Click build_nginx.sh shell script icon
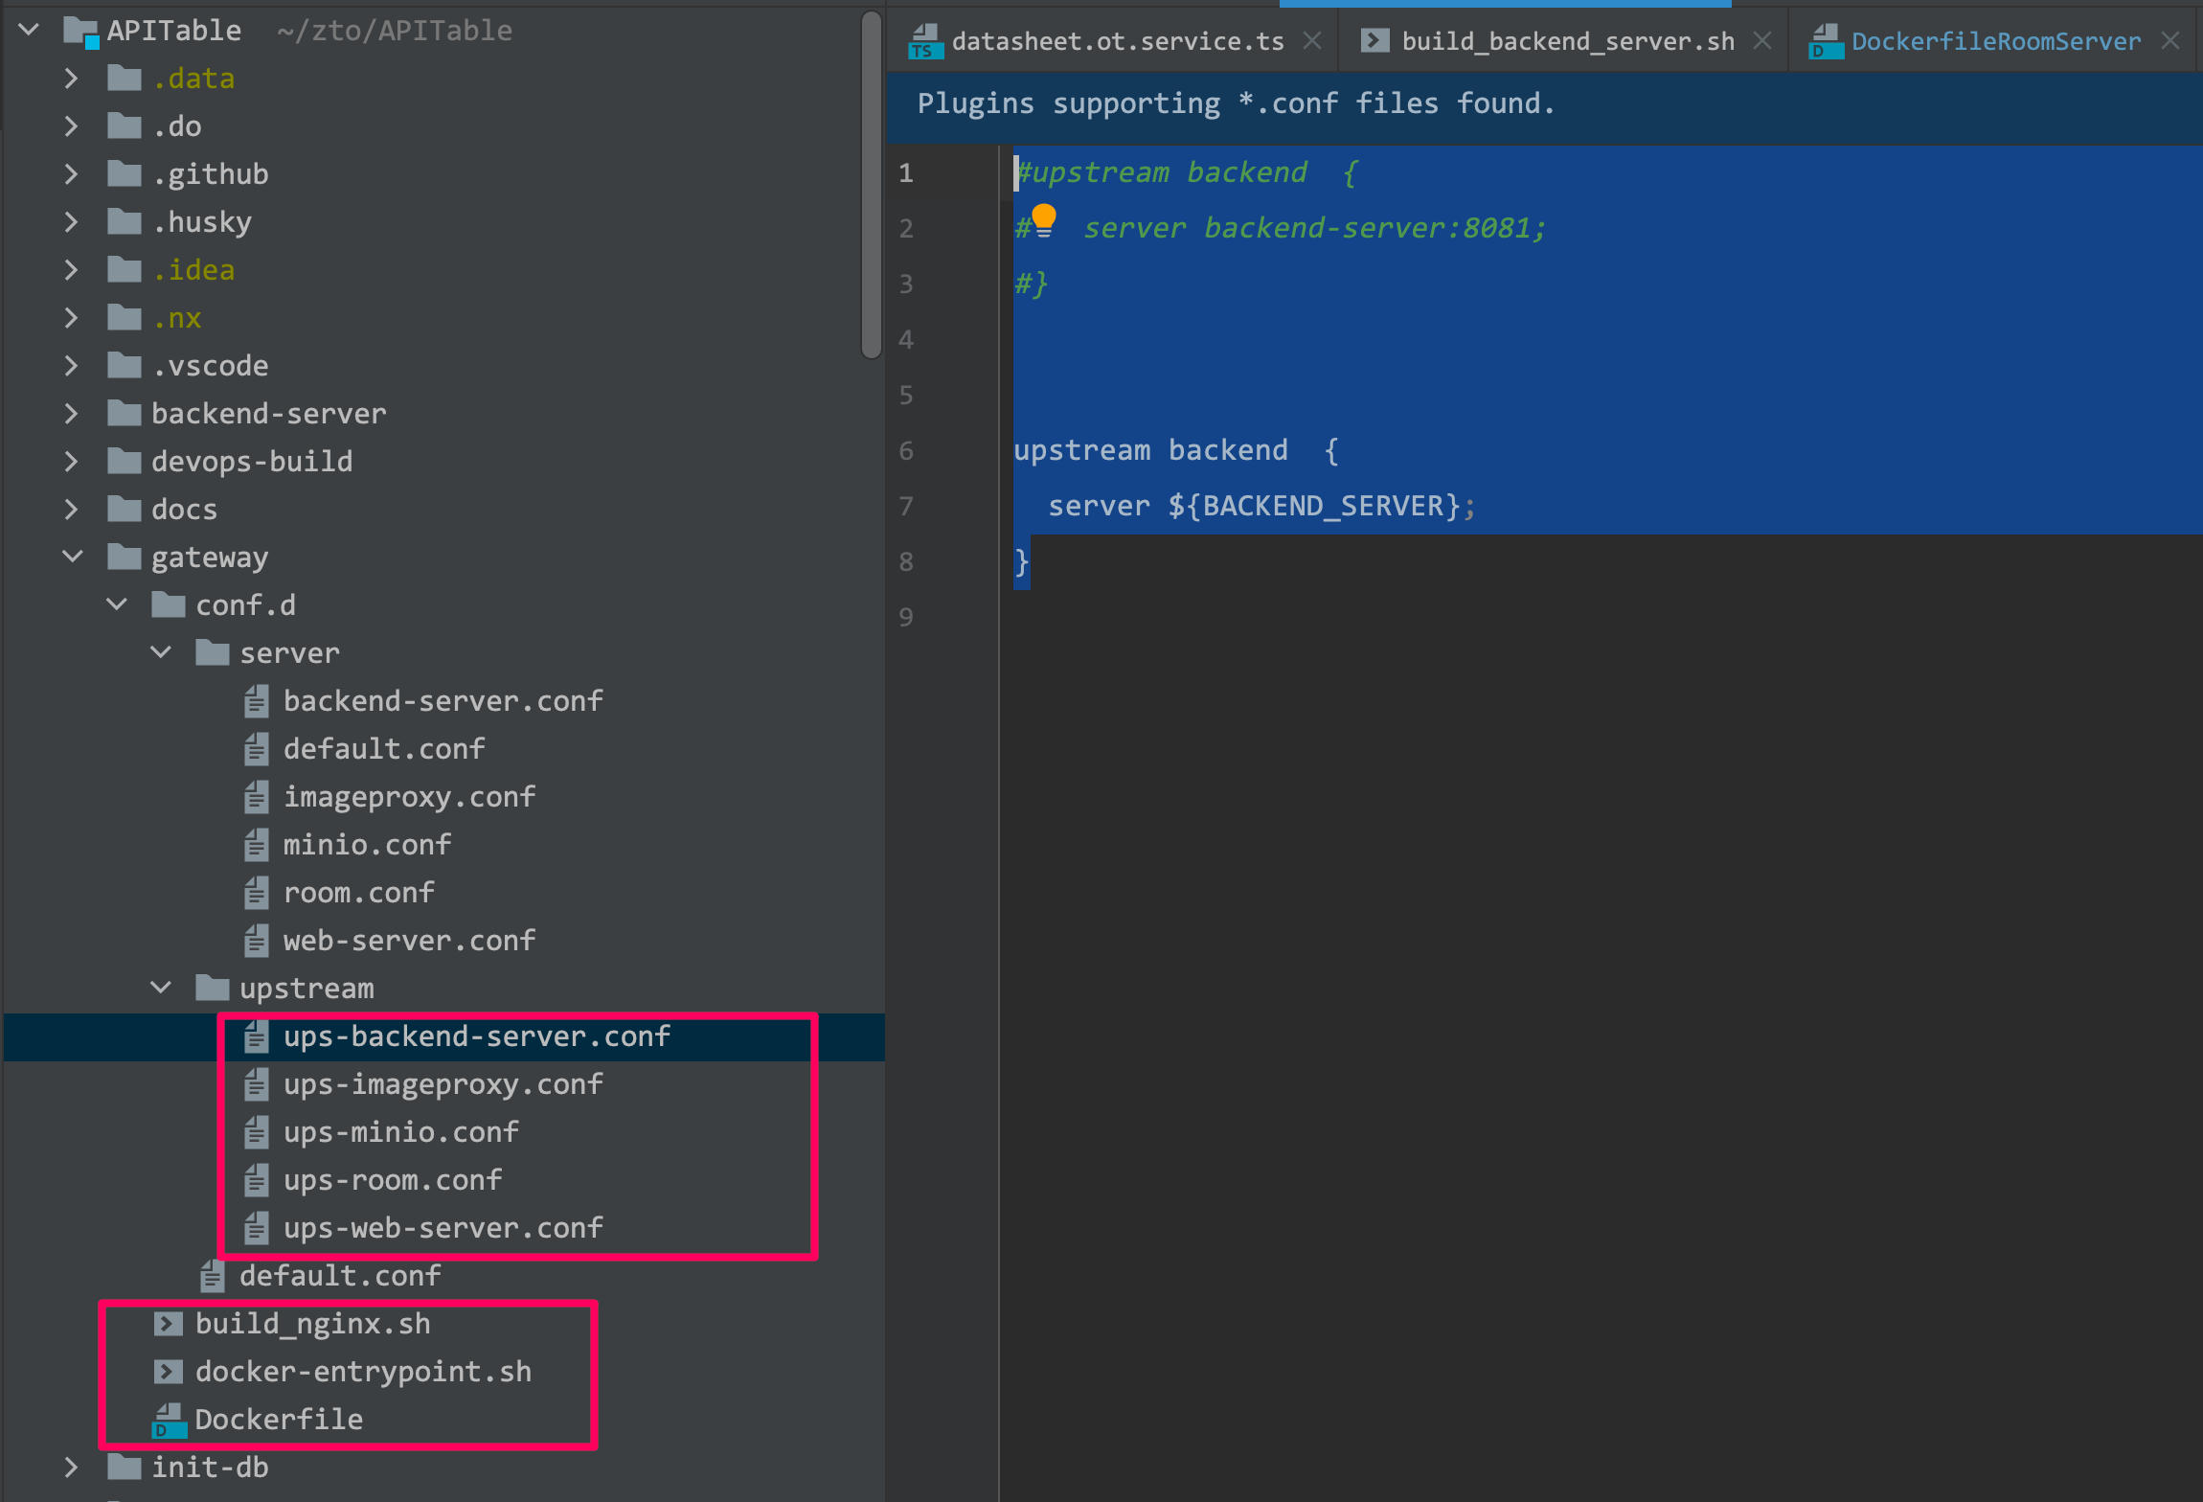Viewport: 2203px width, 1502px height. click(169, 1324)
